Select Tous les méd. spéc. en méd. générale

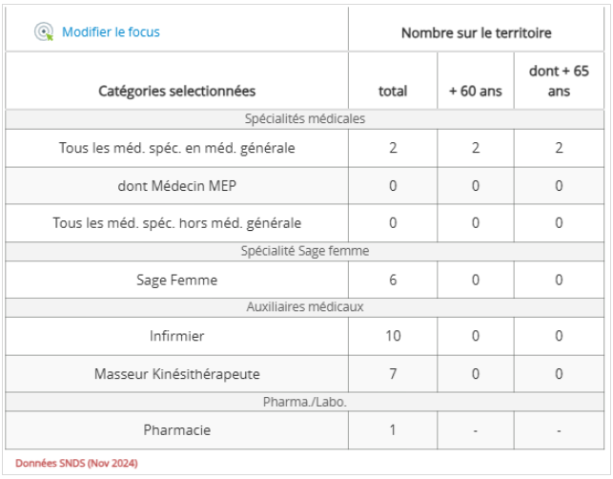(x=177, y=148)
